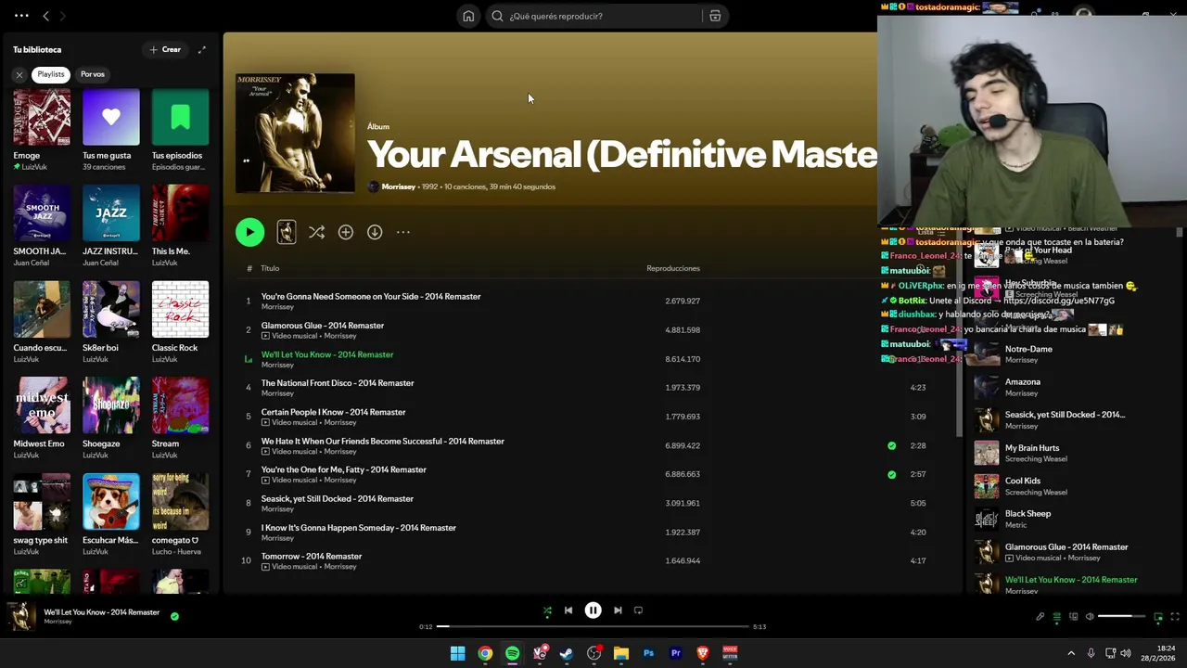Clear library filter with X chip
Viewport: 1187px width, 668px height.
click(x=19, y=74)
